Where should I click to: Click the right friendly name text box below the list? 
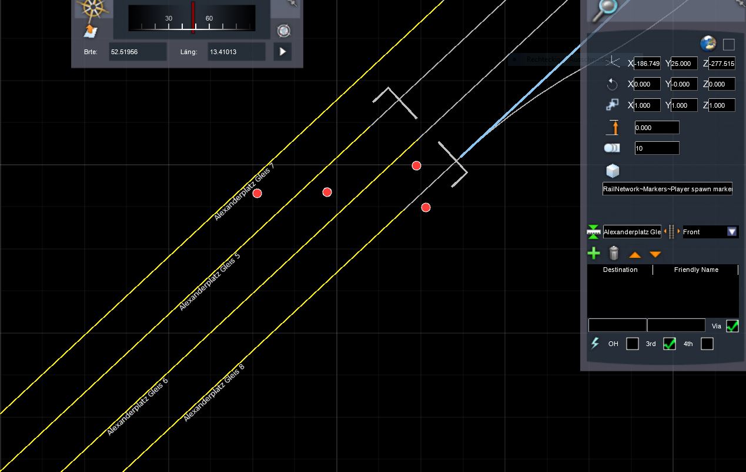click(676, 325)
